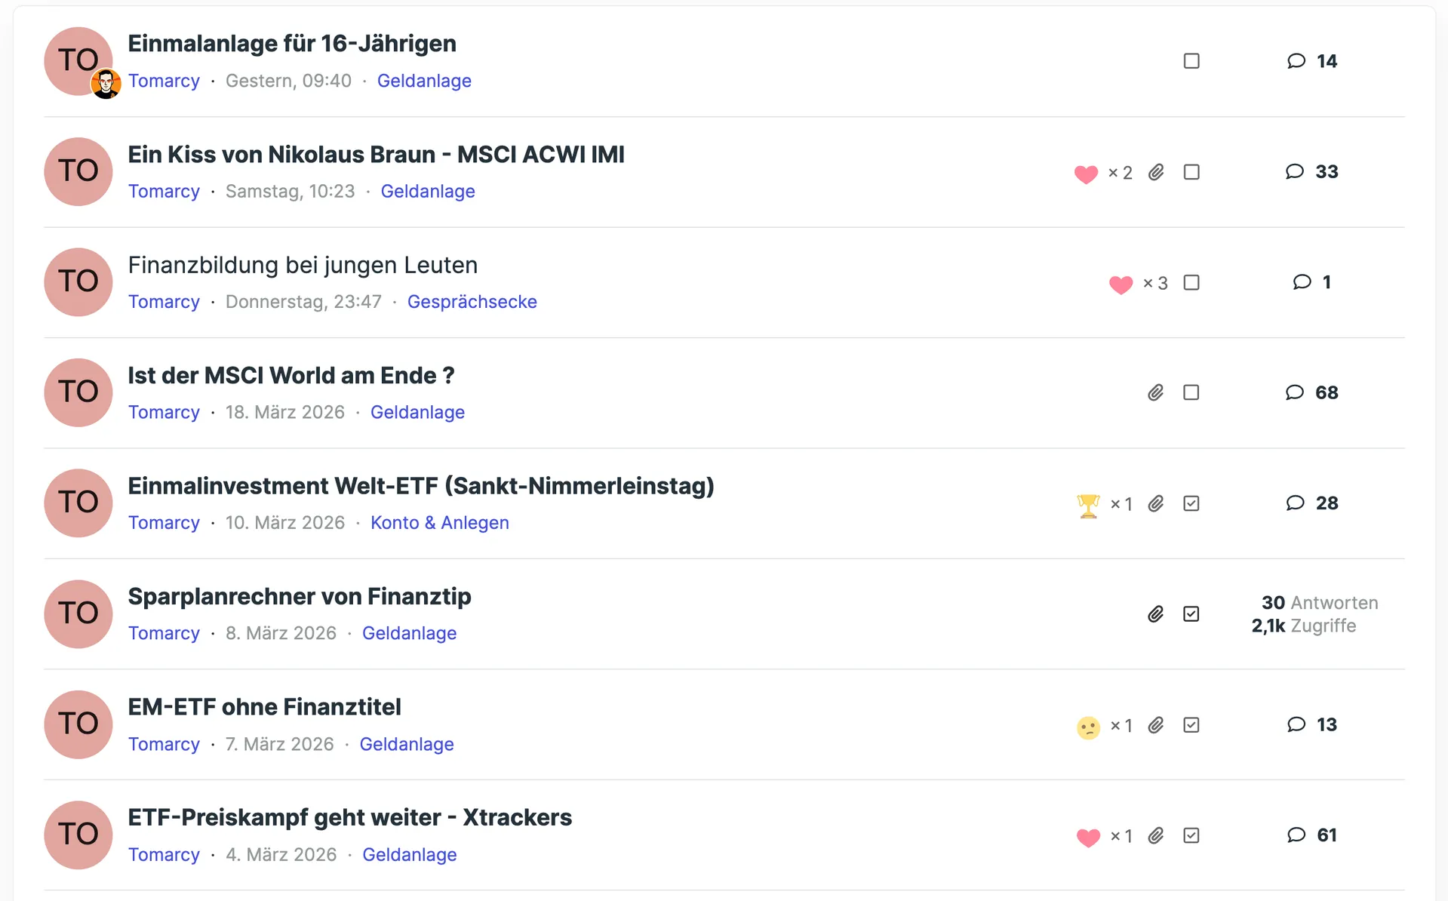Viewport: 1448px width, 901px height.
Task: Click the trophy reaction on Einmalinvestment Welt-ETF thread
Action: tap(1088, 504)
